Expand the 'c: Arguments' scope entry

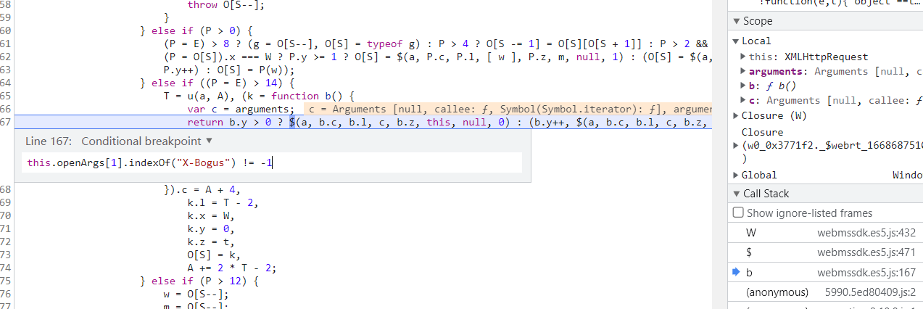click(742, 100)
